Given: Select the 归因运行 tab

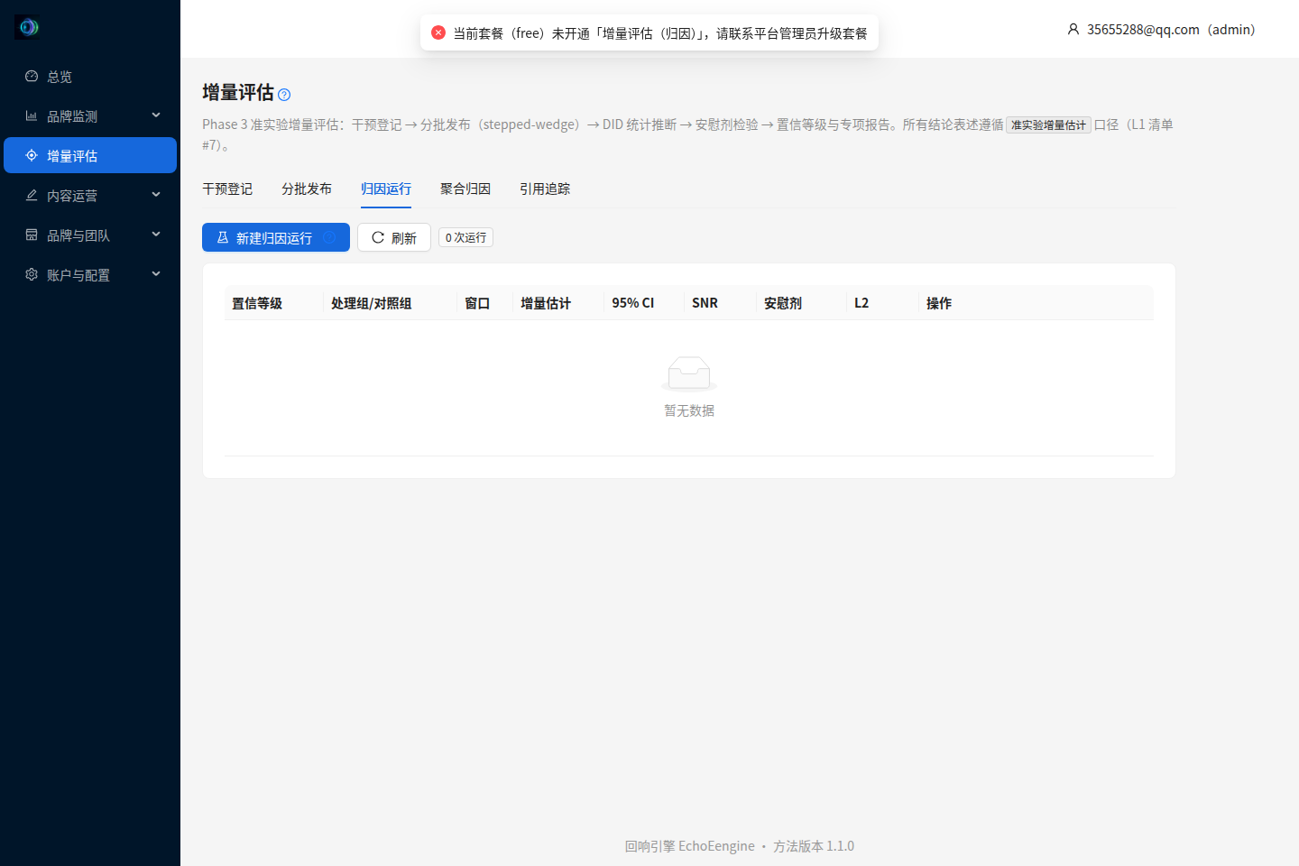Looking at the screenshot, I should pos(386,189).
